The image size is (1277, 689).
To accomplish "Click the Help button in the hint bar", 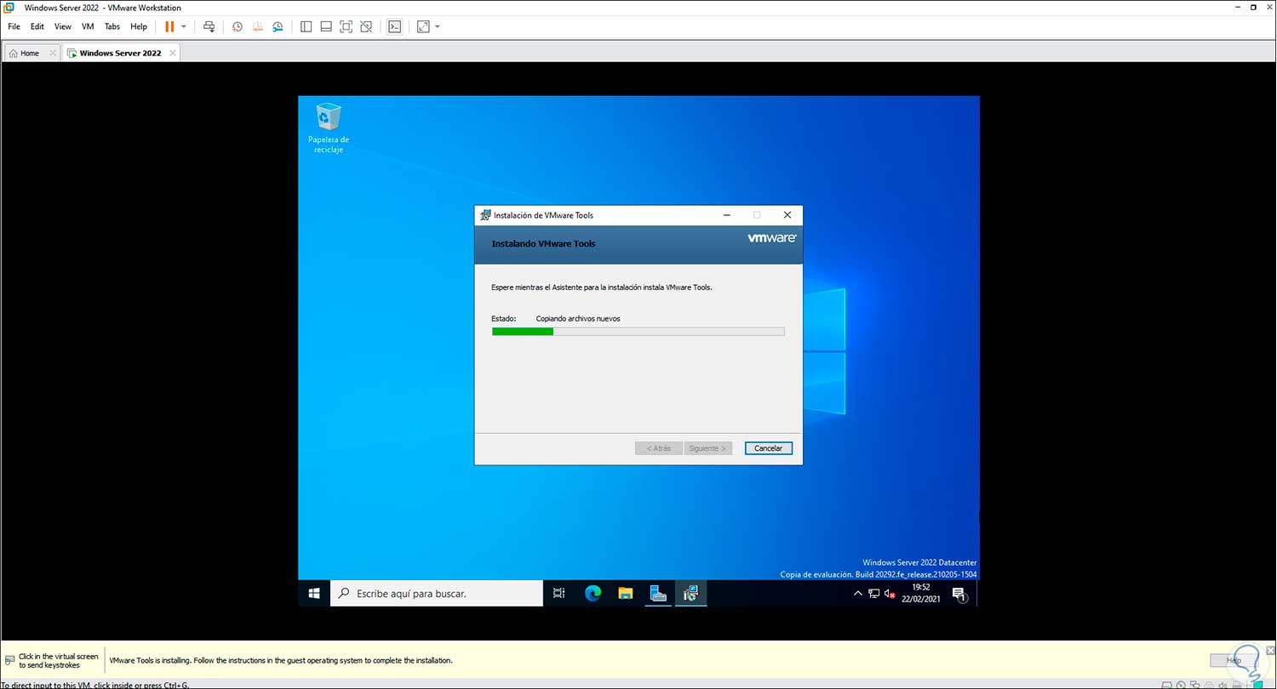I will (x=1233, y=660).
